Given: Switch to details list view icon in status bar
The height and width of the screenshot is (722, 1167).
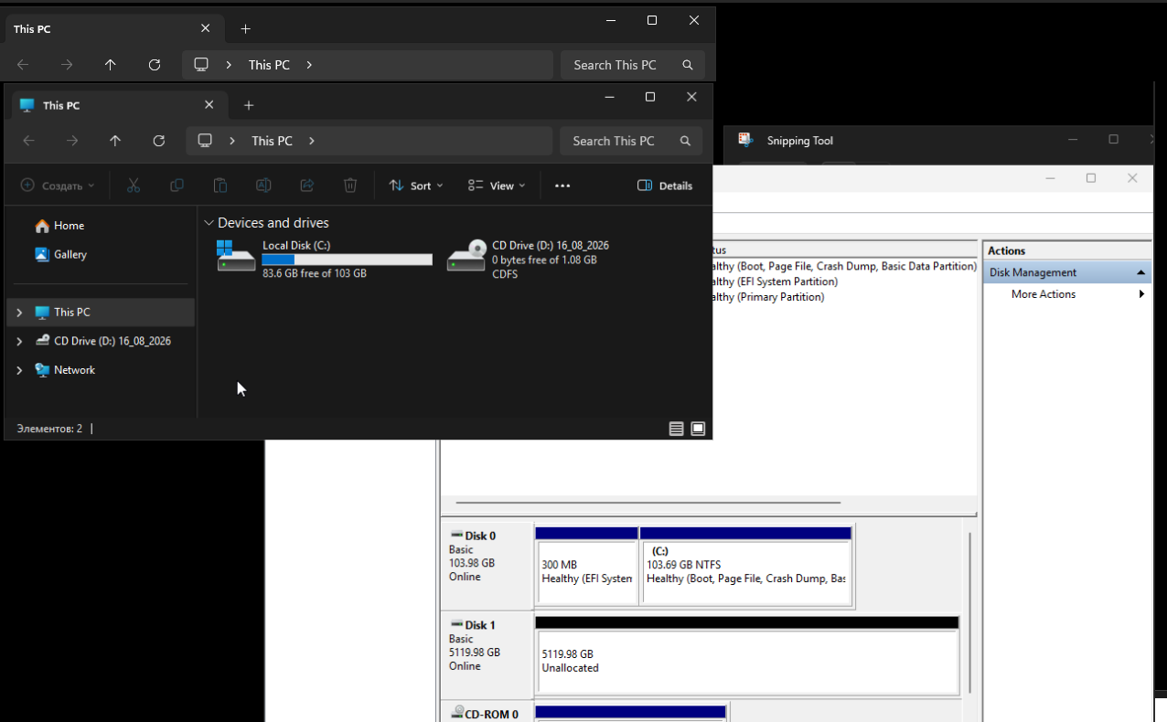Looking at the screenshot, I should pyautogui.click(x=677, y=429).
